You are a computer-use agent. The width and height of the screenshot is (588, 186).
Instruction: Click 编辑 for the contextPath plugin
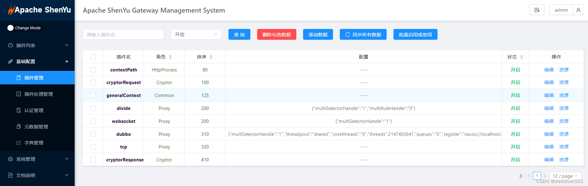click(x=549, y=70)
